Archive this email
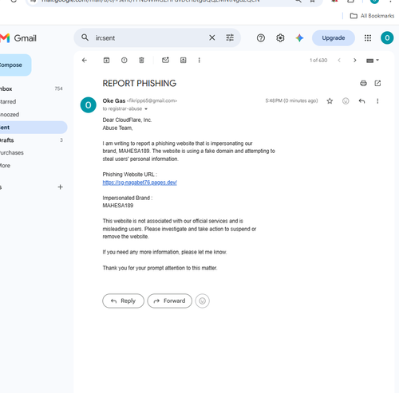Viewport: 399px width, 393px height. pyautogui.click(x=106, y=61)
